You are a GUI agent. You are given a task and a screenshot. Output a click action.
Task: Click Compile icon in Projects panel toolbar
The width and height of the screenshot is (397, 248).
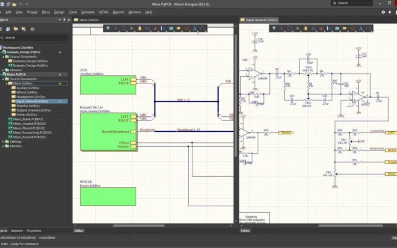coord(8,29)
